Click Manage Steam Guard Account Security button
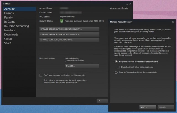The width and height of the screenshot is (177, 113). pos(69,29)
